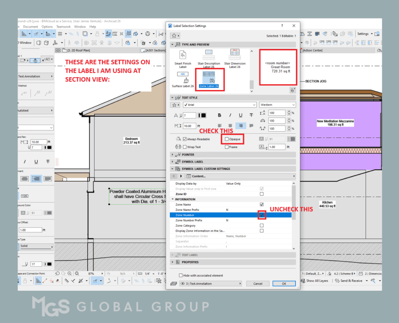The height and width of the screenshot is (323, 399).
Task: Uncheck the Zone Number checkbox
Action: tap(261, 215)
